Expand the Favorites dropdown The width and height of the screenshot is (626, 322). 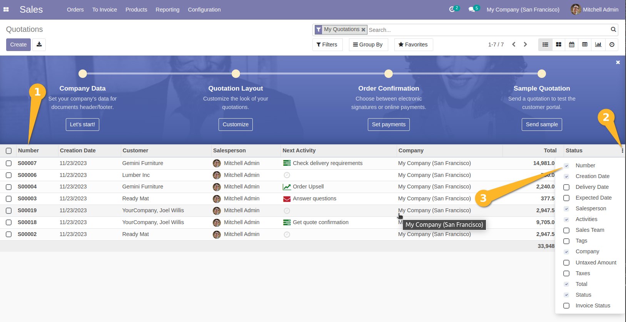(x=413, y=45)
